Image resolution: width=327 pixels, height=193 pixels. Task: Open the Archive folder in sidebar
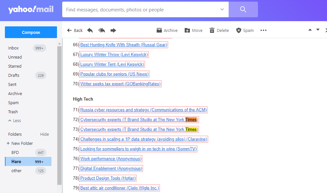tap(15, 94)
